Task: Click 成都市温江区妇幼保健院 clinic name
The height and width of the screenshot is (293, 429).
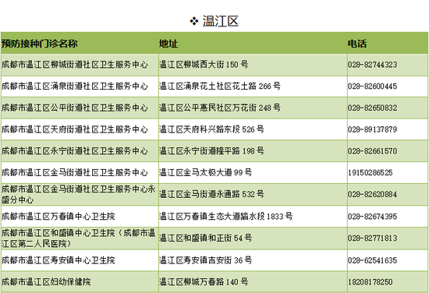Action: (x=46, y=282)
